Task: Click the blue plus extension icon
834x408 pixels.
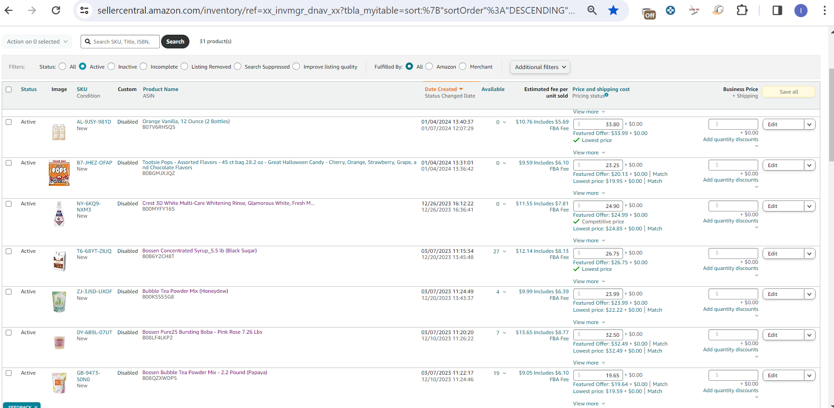Action: pos(670,10)
